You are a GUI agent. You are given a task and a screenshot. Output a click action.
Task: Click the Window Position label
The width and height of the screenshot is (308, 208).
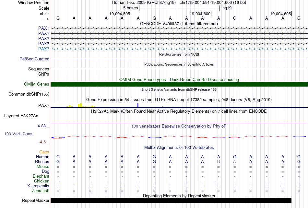(x=34, y=3)
